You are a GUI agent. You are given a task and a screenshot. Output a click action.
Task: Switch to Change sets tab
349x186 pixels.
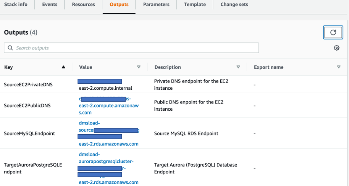(234, 5)
